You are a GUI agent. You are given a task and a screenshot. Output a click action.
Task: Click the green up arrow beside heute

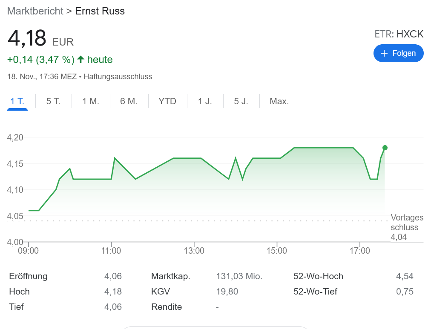click(80, 60)
